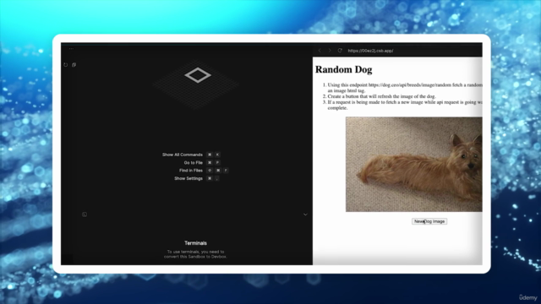Screen dimensions: 541x304
Task: Click the "Show Settings" shortcut label
Action: [189, 178]
